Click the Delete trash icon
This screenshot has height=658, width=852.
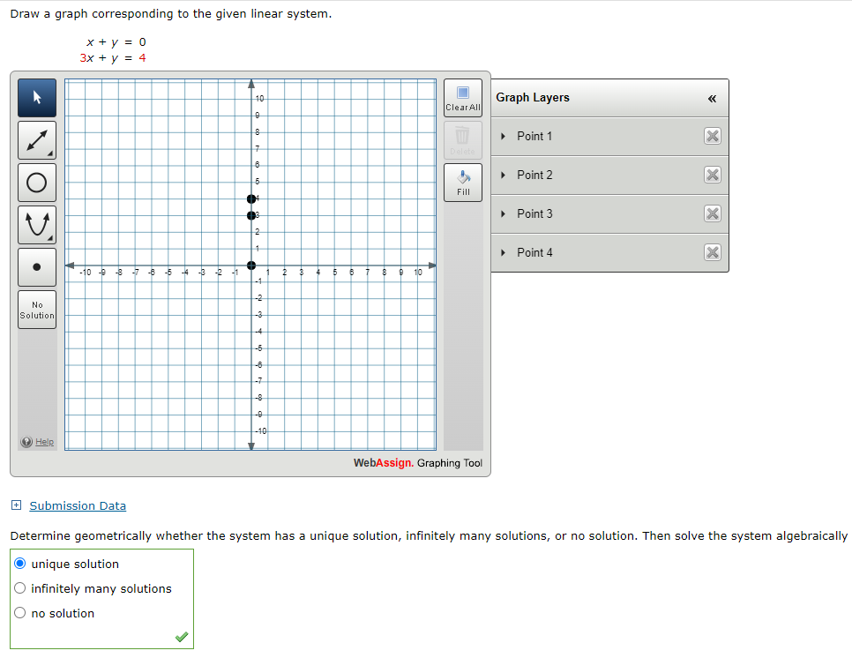pos(462,141)
